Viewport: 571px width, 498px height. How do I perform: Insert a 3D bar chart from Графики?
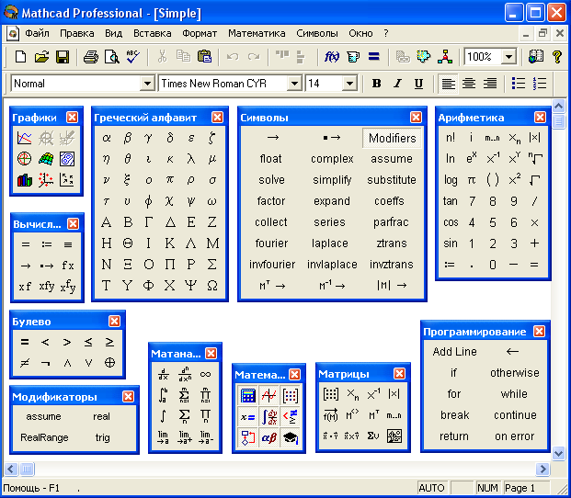point(25,180)
